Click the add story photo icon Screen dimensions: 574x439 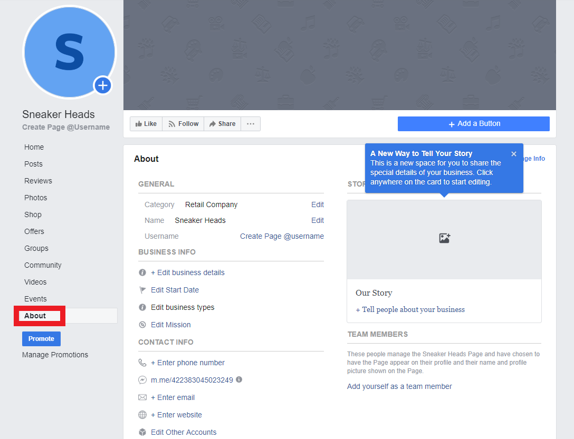444,238
